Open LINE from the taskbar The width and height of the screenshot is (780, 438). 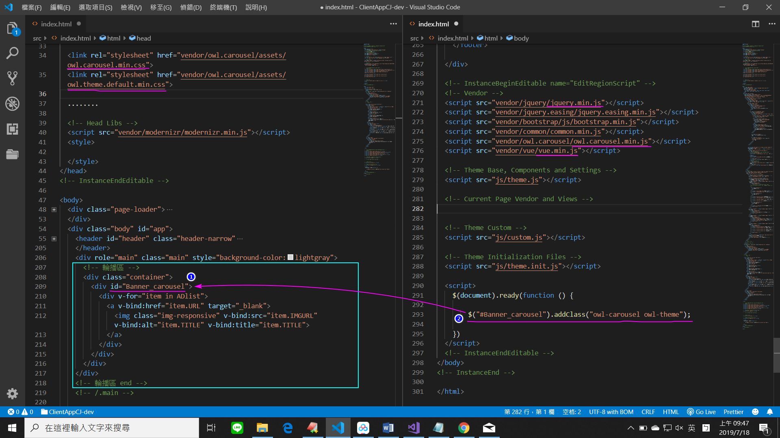[237, 427]
